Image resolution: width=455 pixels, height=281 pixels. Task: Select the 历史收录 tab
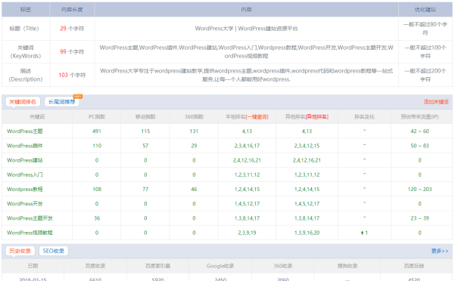(20, 251)
